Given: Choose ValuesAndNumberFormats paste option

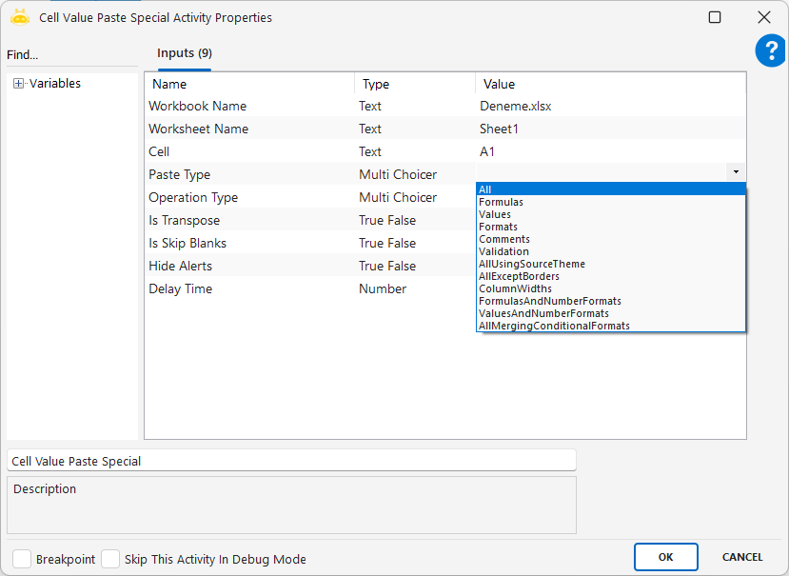Looking at the screenshot, I should point(543,313).
